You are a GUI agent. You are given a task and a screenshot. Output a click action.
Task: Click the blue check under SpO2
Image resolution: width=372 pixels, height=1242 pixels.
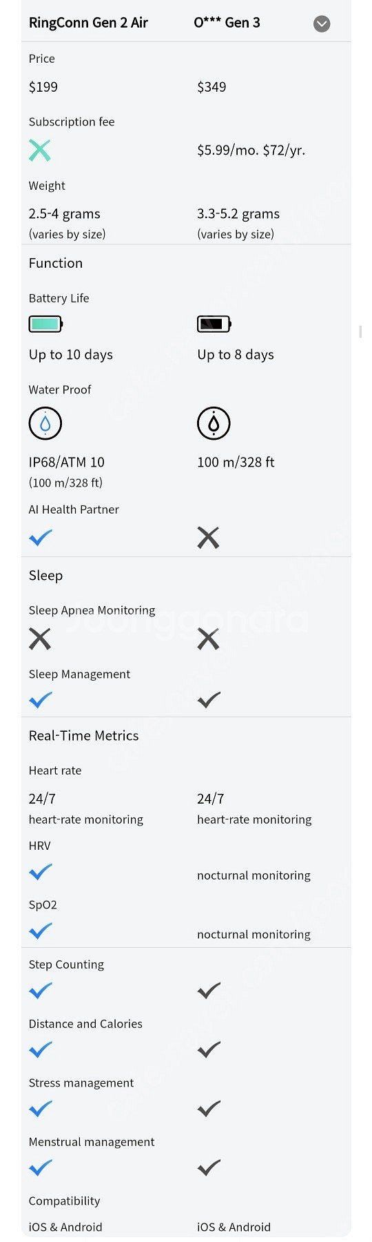tap(41, 931)
